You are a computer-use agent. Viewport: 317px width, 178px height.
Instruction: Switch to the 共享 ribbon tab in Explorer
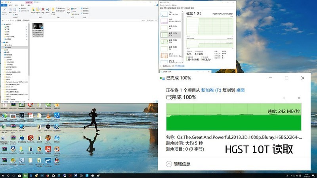coord(16,5)
